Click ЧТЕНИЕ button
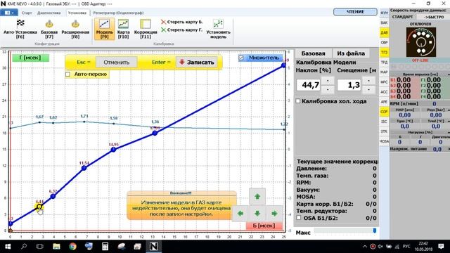450x253 pixels. [355, 12]
